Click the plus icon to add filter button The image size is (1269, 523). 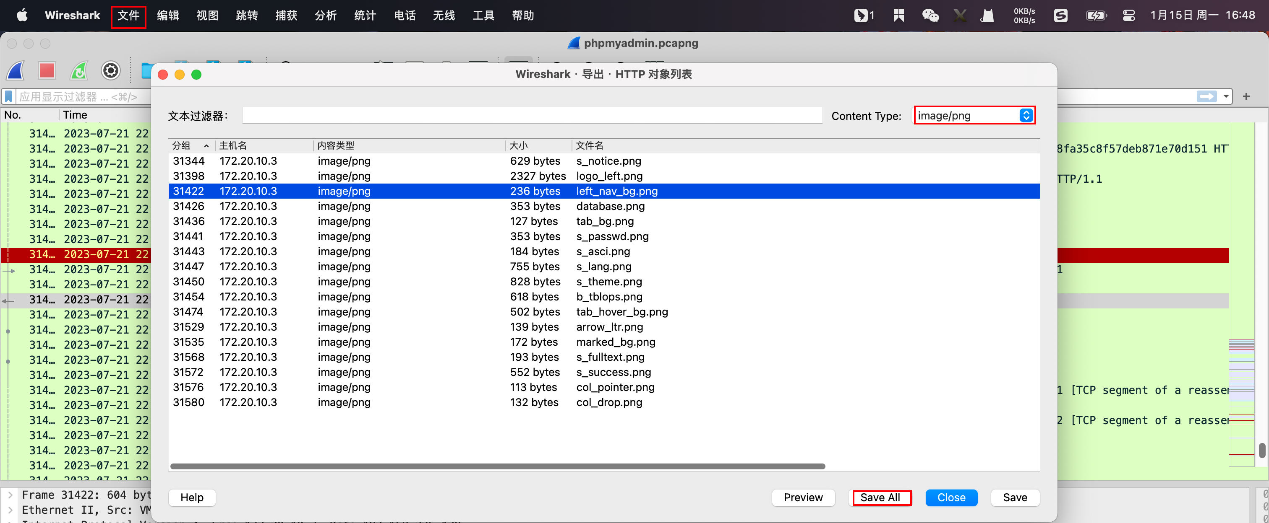[x=1246, y=96]
